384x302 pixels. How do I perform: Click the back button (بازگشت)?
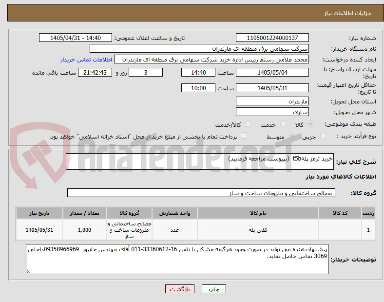click(x=180, y=289)
